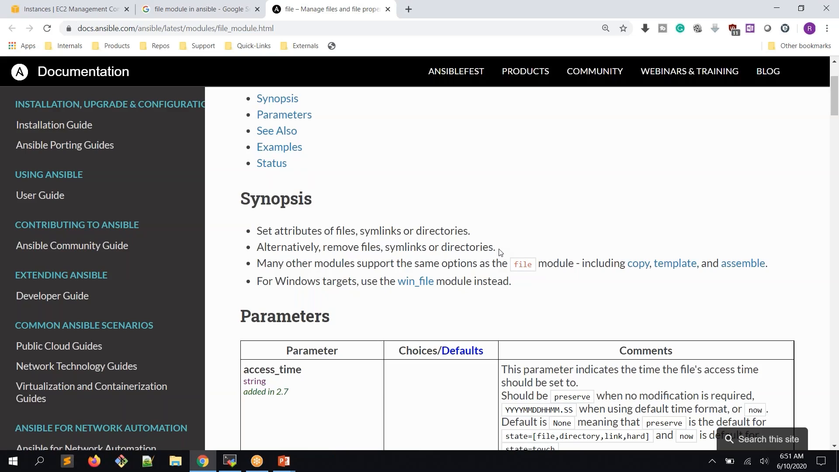Open File Explorer from taskbar

pos(175,461)
